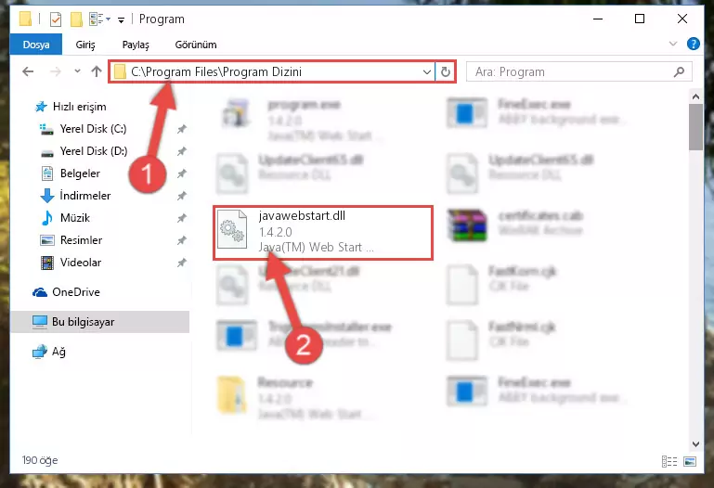Viewport: 714px width, 488px height.
Task: Open the recent locations dropdown arrow
Action: (x=77, y=71)
